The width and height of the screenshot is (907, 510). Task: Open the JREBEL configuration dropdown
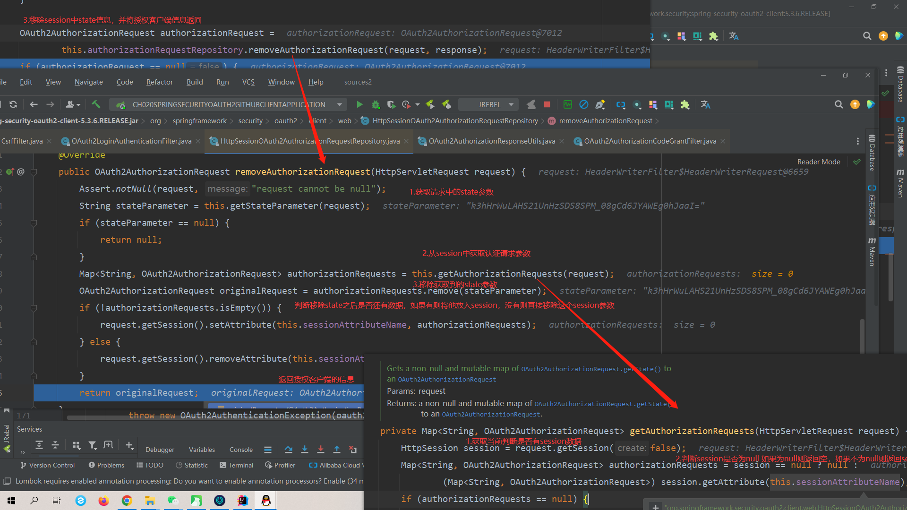coord(489,104)
